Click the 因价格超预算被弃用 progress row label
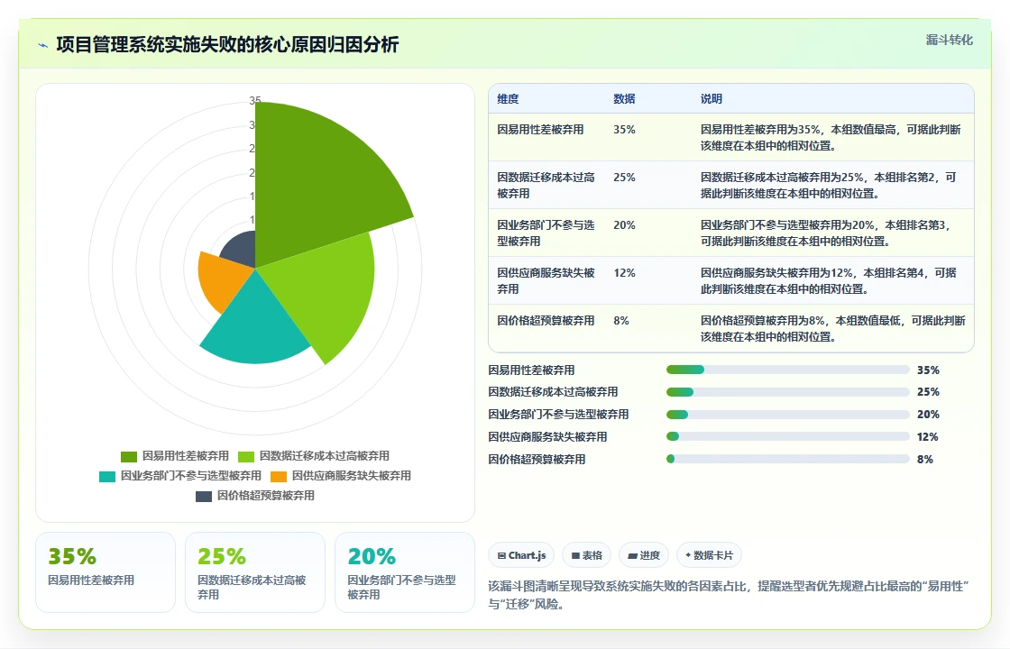The image size is (1010, 649). (537, 459)
